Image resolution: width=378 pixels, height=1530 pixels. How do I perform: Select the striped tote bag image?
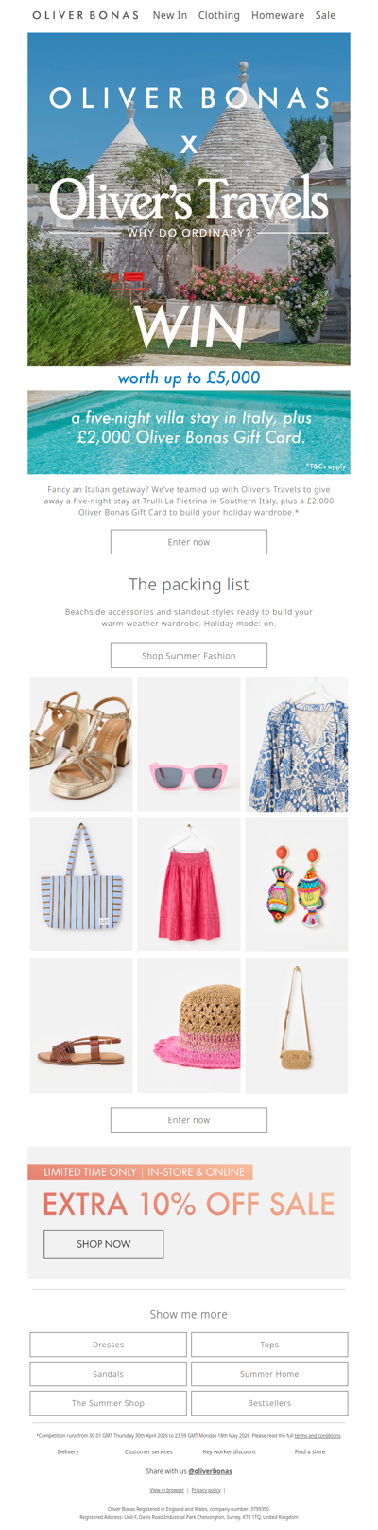[81, 885]
